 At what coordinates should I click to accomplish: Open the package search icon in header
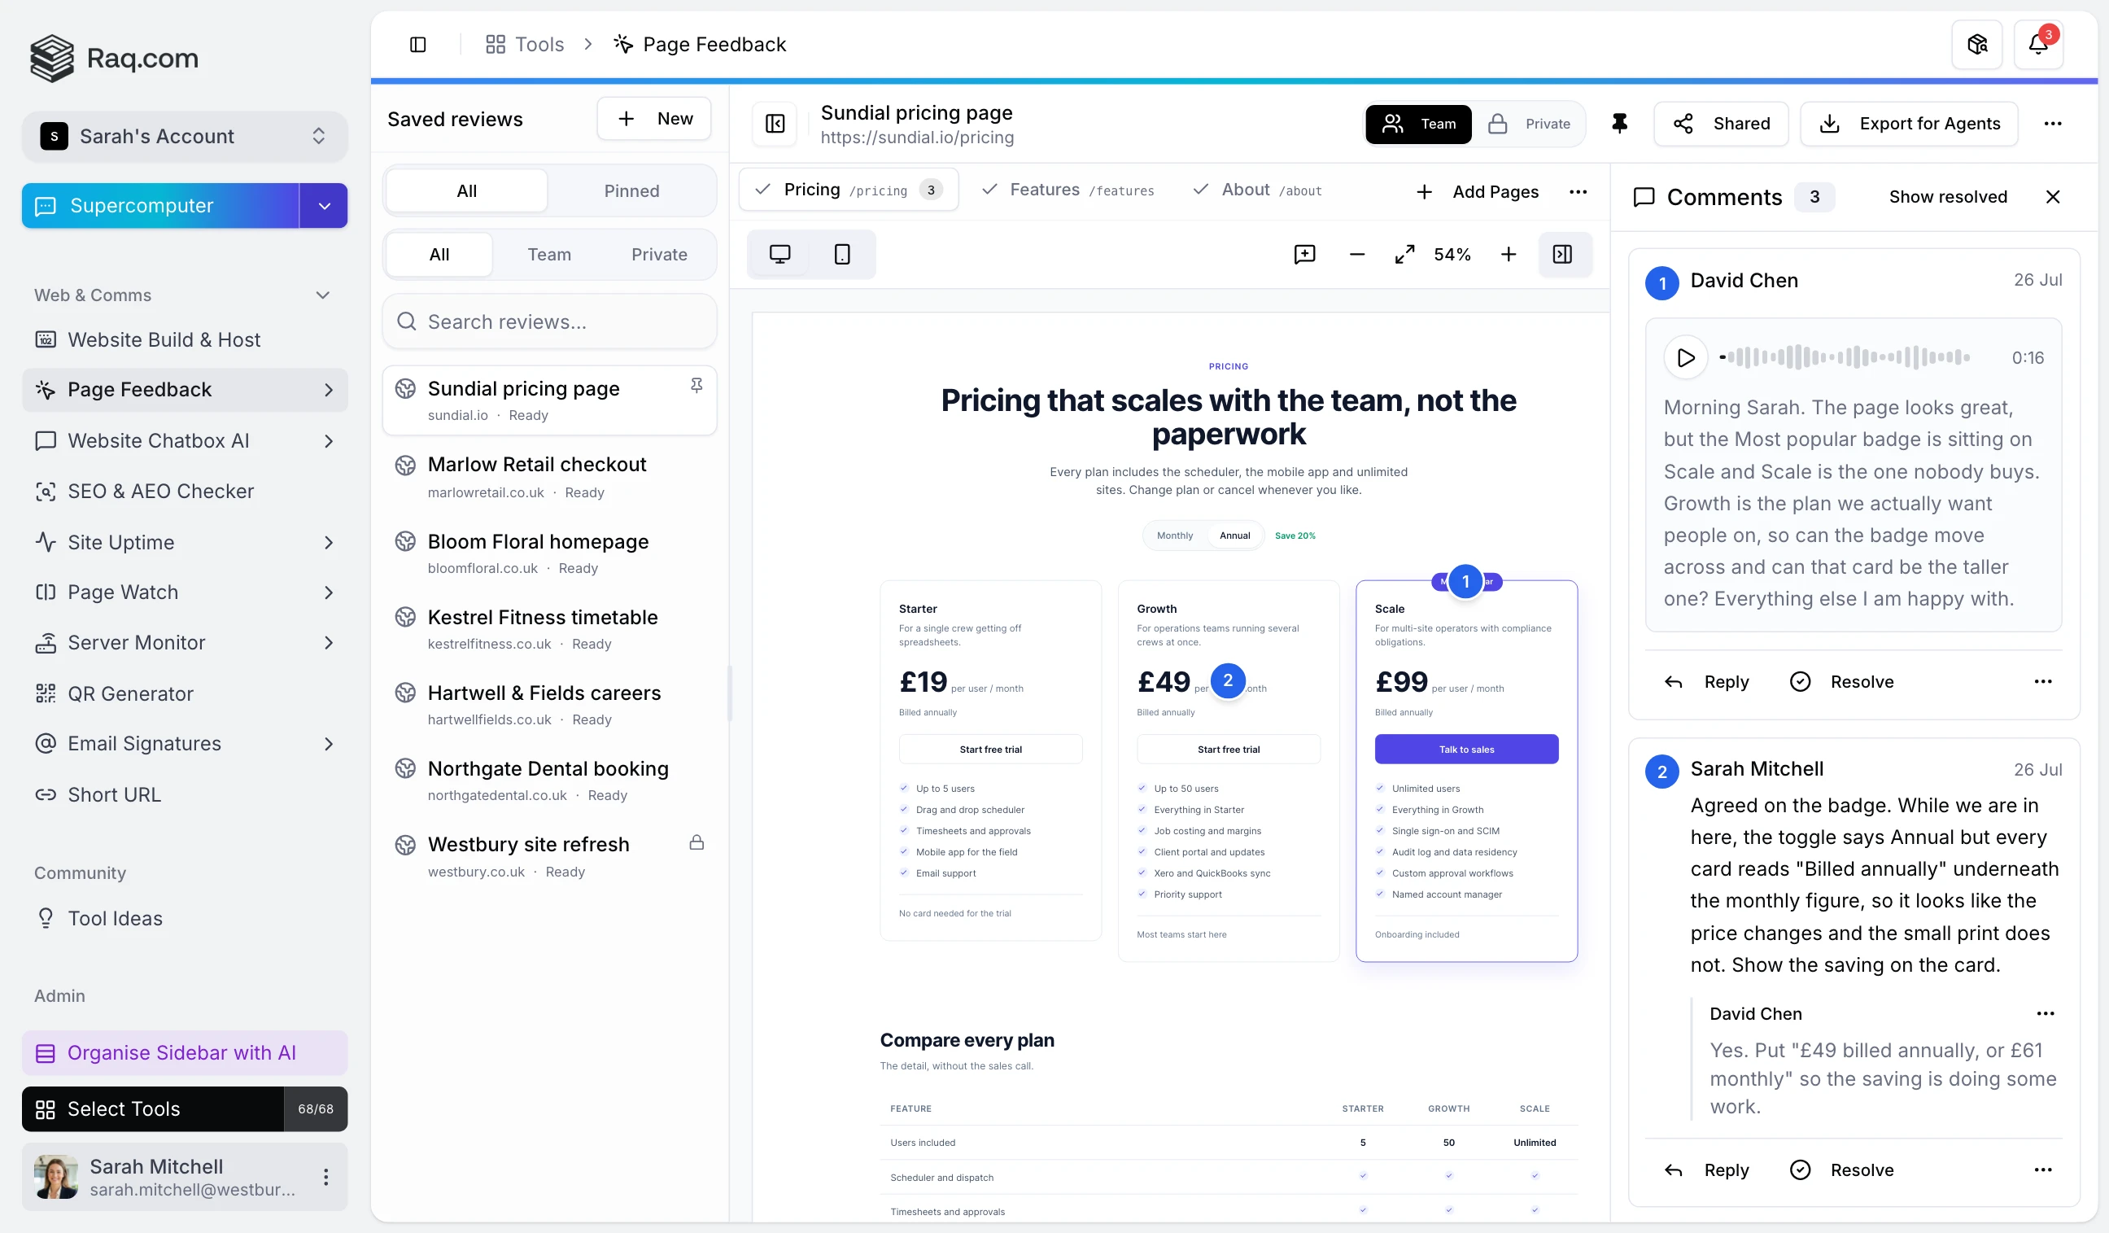tap(1976, 45)
